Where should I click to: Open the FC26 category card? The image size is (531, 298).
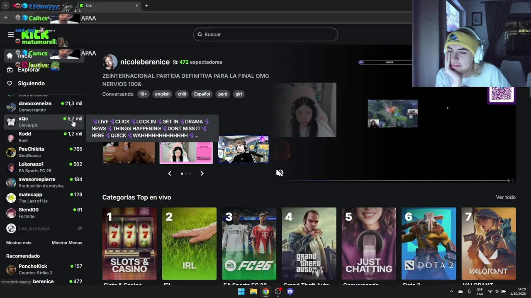coord(249,244)
